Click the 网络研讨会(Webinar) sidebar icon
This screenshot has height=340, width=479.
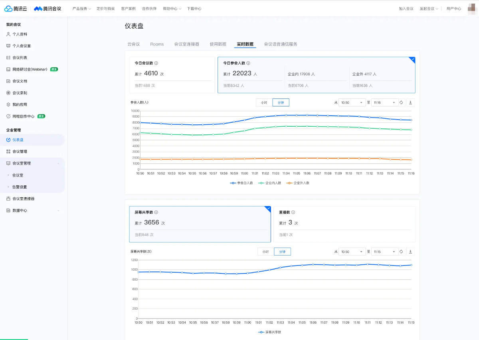coord(8,69)
